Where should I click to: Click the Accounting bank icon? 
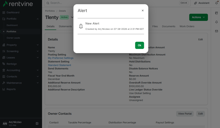pyautogui.click(x=4, y=70)
